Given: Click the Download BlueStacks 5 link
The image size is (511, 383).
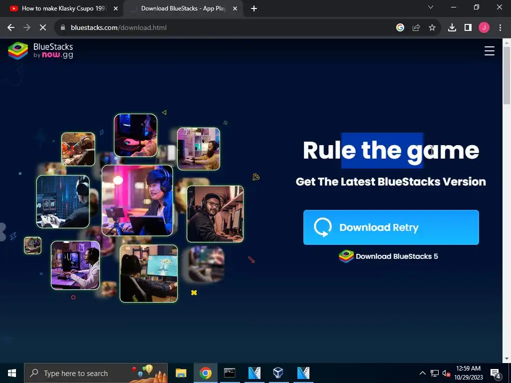Looking at the screenshot, I should (388, 256).
